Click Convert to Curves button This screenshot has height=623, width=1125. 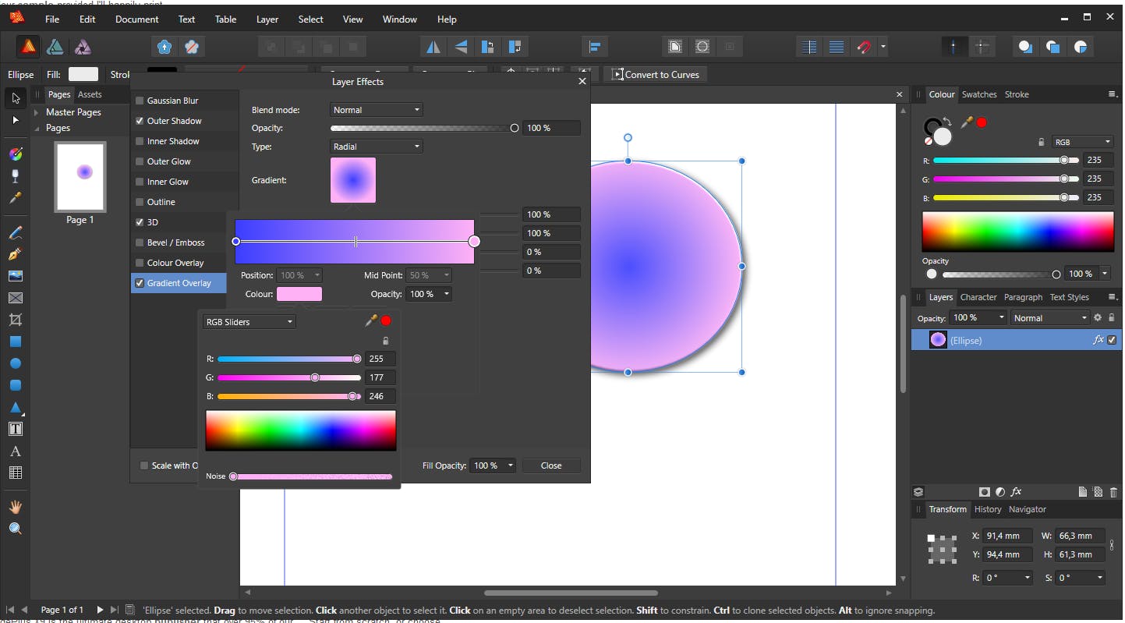tap(656, 75)
